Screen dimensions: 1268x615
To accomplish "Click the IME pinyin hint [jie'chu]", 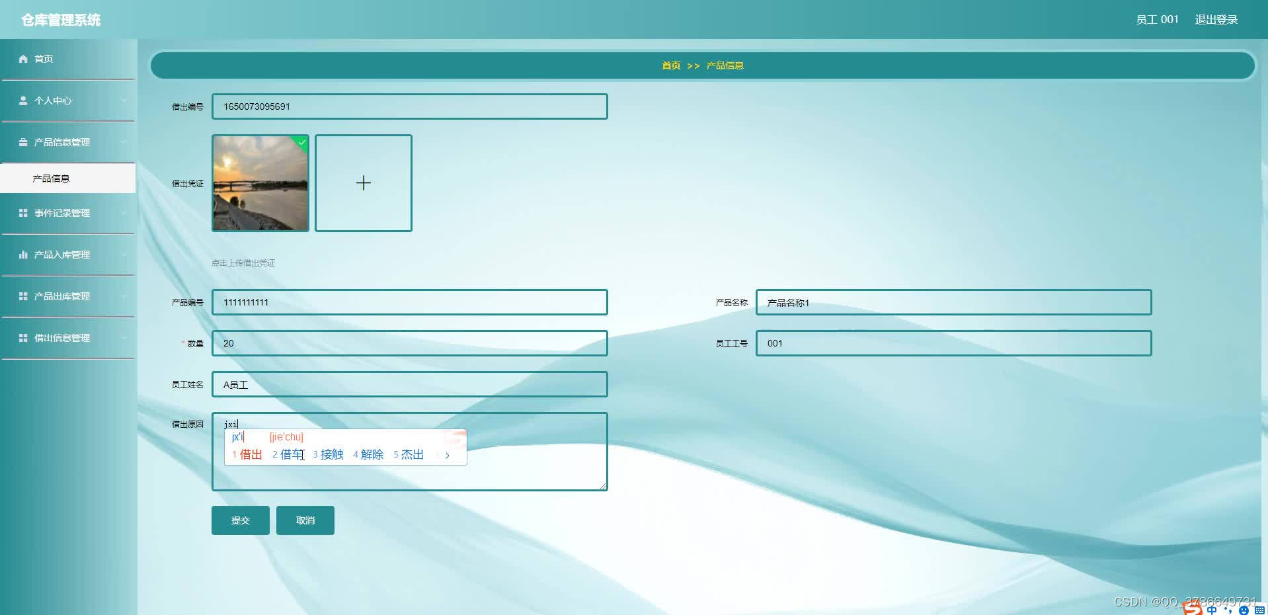I will point(286,436).
